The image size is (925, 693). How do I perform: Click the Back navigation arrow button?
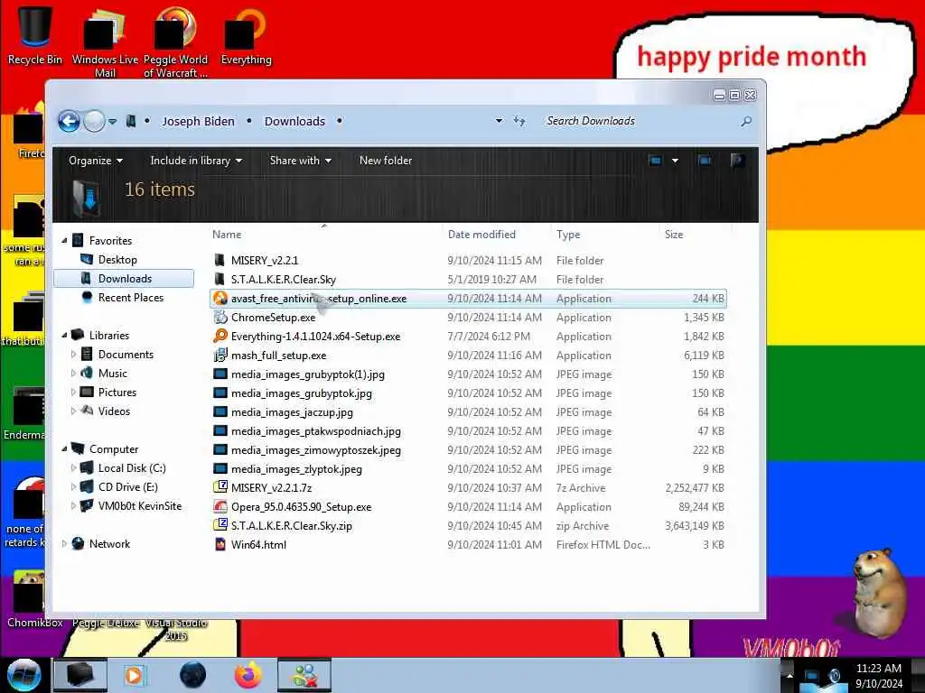click(x=69, y=122)
